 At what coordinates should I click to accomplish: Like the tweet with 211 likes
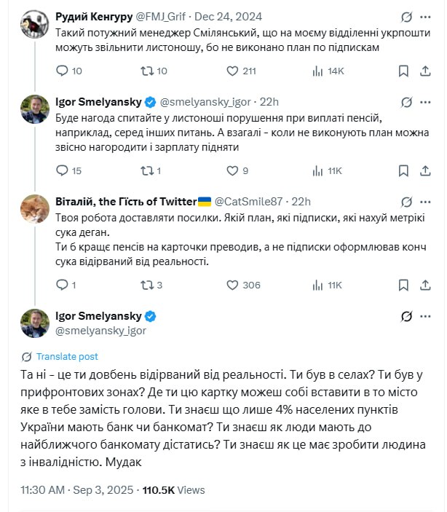pyautogui.click(x=233, y=71)
